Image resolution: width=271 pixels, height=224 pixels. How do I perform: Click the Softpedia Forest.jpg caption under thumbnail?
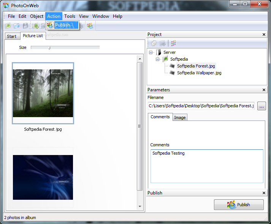click(x=43, y=129)
